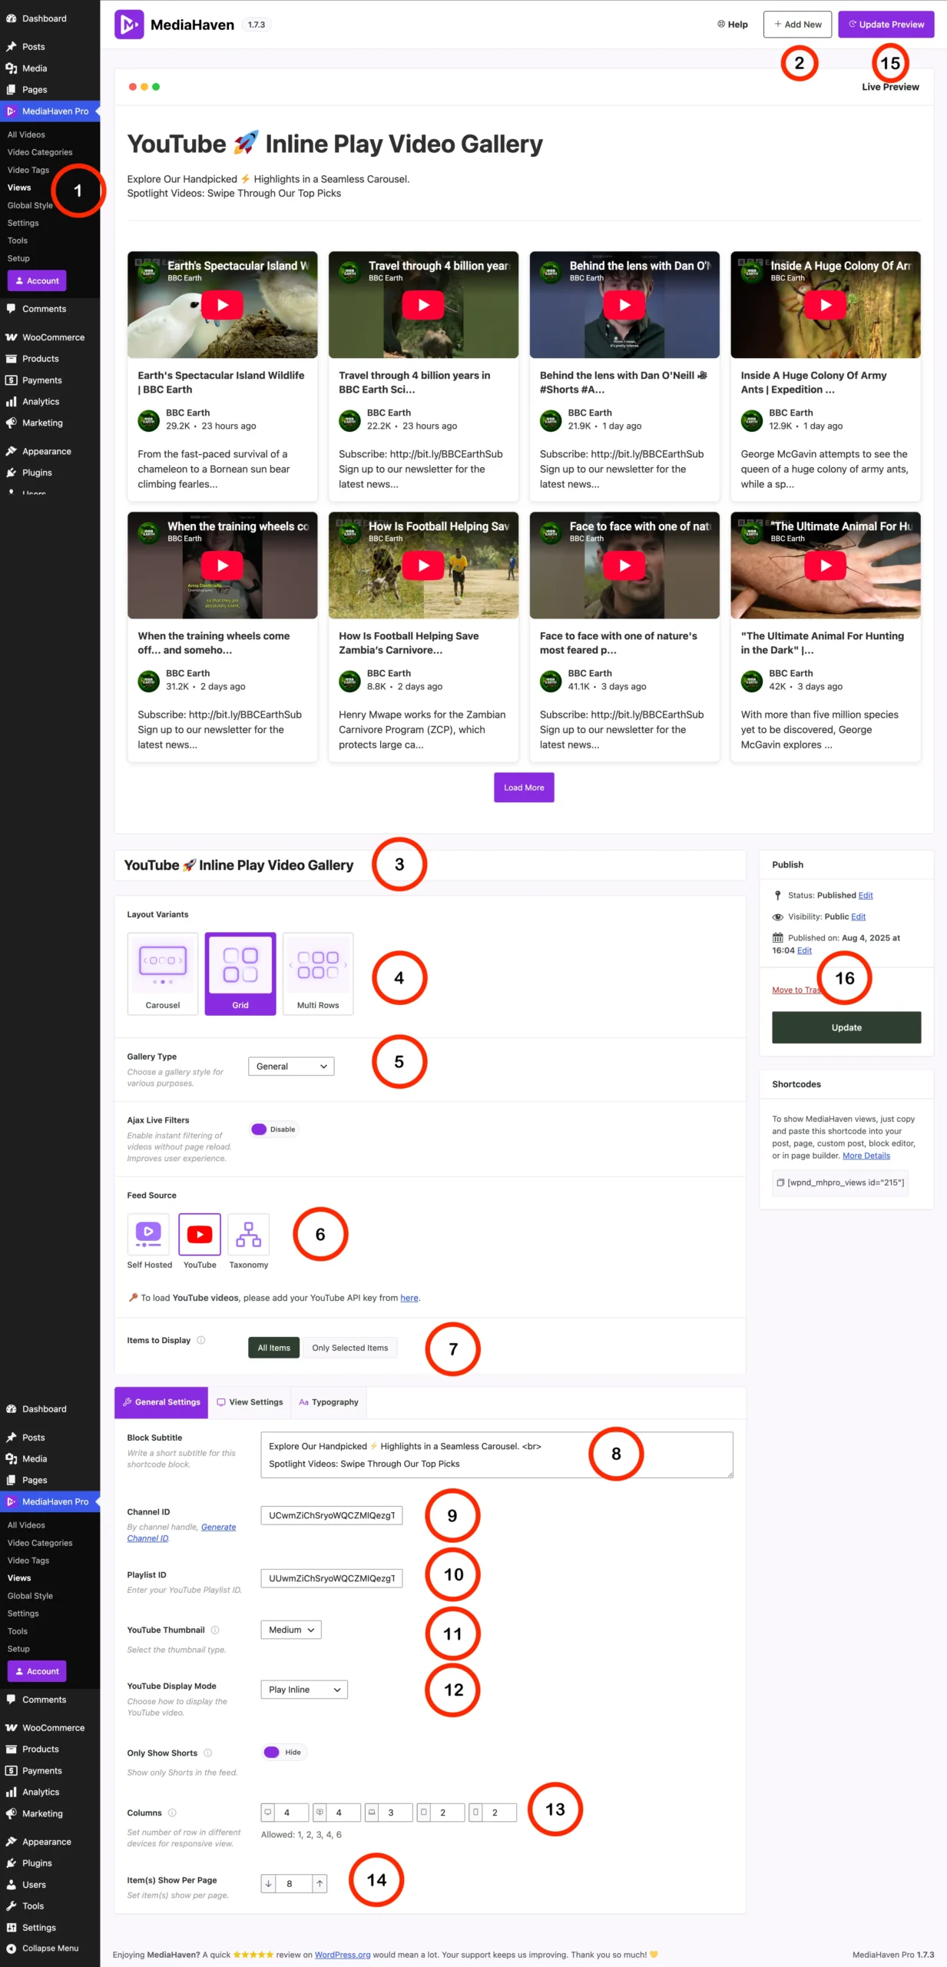947x1967 pixels.
Task: Select the Multi Rows layout variant
Action: 318,974
